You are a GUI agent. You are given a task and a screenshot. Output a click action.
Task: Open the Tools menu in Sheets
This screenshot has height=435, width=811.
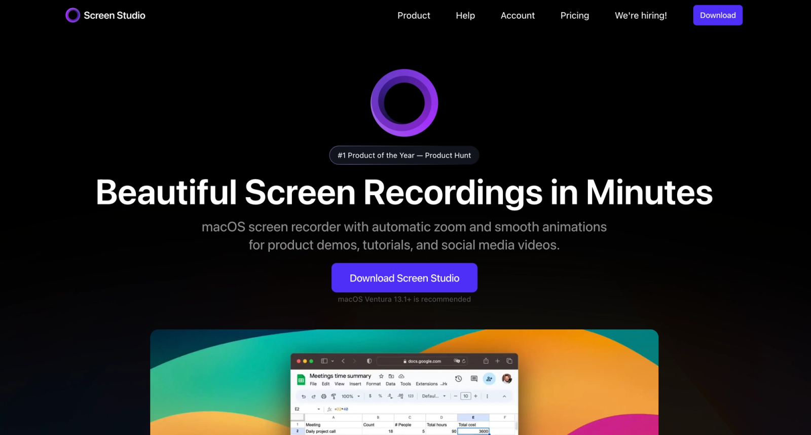click(x=405, y=384)
